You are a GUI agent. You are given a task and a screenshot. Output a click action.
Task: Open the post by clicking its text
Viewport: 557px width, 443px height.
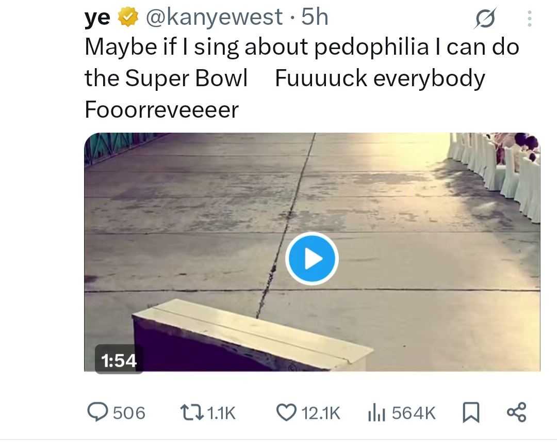(301, 78)
